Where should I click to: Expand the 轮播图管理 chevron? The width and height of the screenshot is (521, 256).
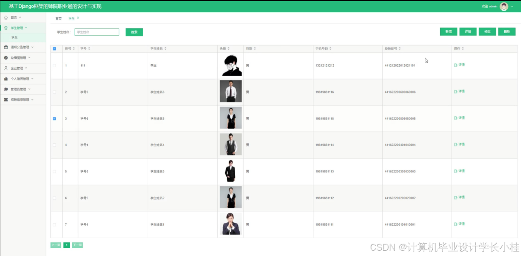click(29, 58)
